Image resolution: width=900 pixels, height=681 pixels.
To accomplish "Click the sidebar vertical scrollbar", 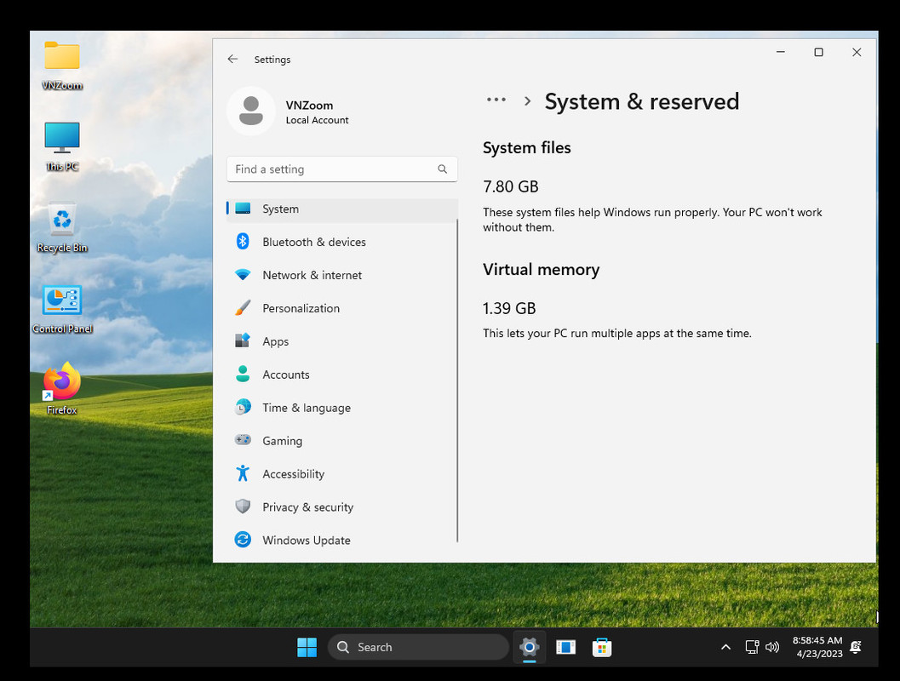I will click(x=457, y=379).
